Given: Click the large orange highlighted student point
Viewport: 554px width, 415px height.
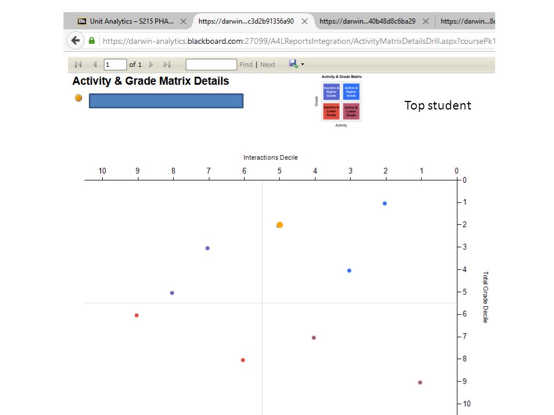Looking at the screenshot, I should (x=279, y=225).
